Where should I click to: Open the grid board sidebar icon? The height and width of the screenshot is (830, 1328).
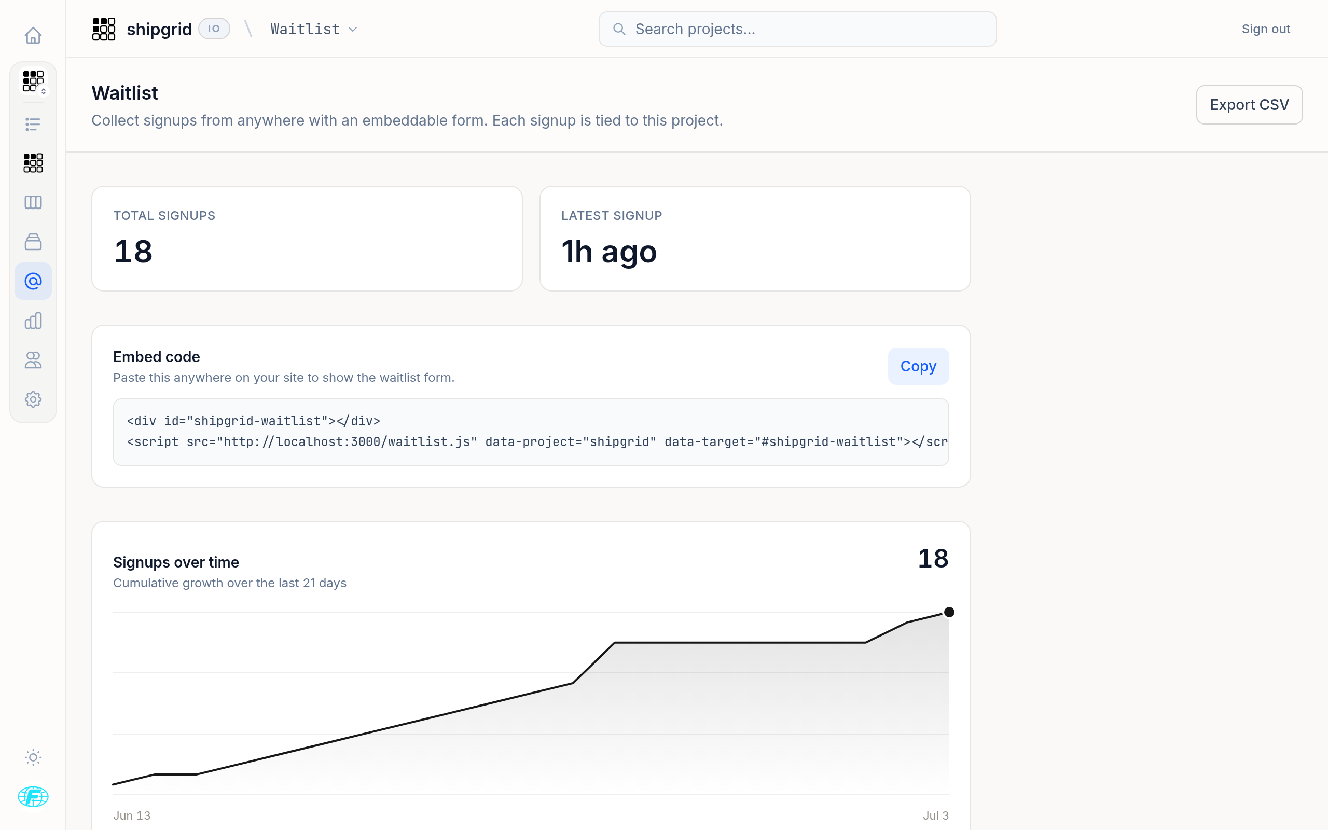pos(33,163)
